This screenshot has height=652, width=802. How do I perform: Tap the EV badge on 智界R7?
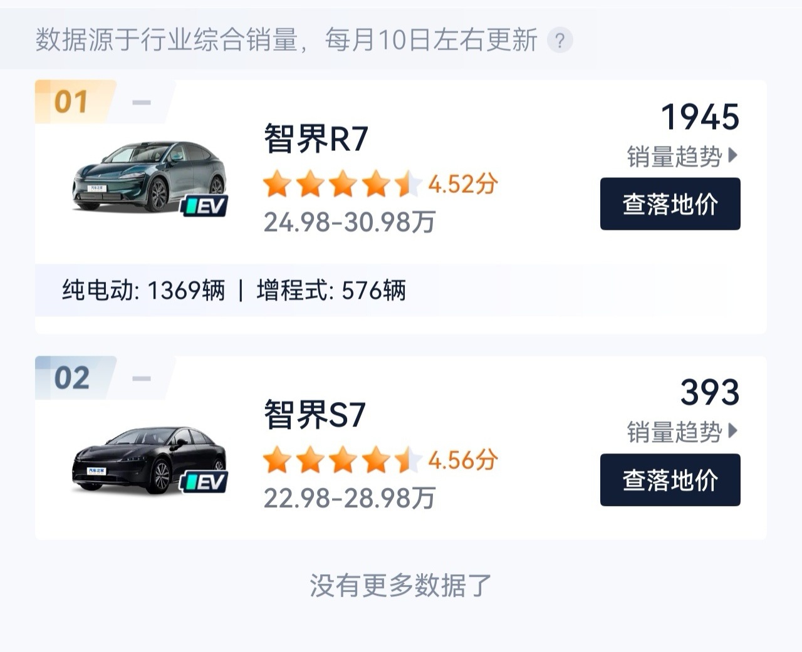[x=205, y=205]
